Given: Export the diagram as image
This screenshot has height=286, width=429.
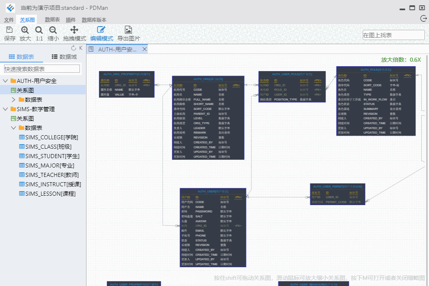Looking at the screenshot, I should tap(129, 30).
